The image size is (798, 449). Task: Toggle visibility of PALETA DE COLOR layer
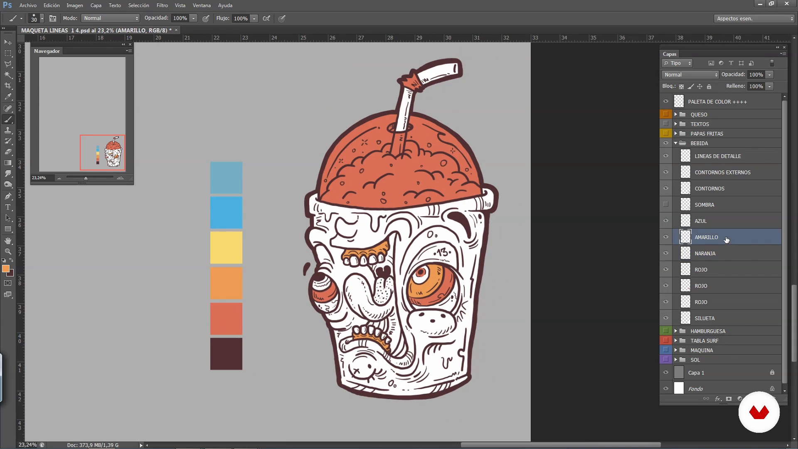pyautogui.click(x=666, y=101)
